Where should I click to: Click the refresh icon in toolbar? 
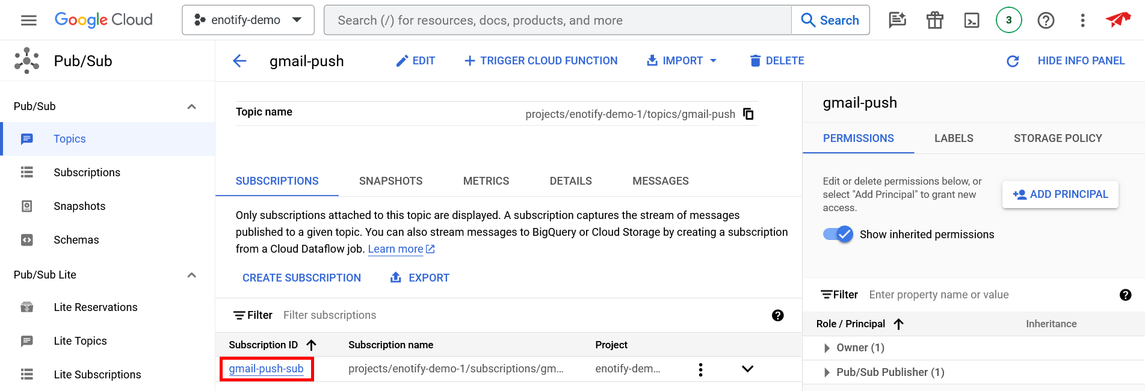(x=1012, y=61)
